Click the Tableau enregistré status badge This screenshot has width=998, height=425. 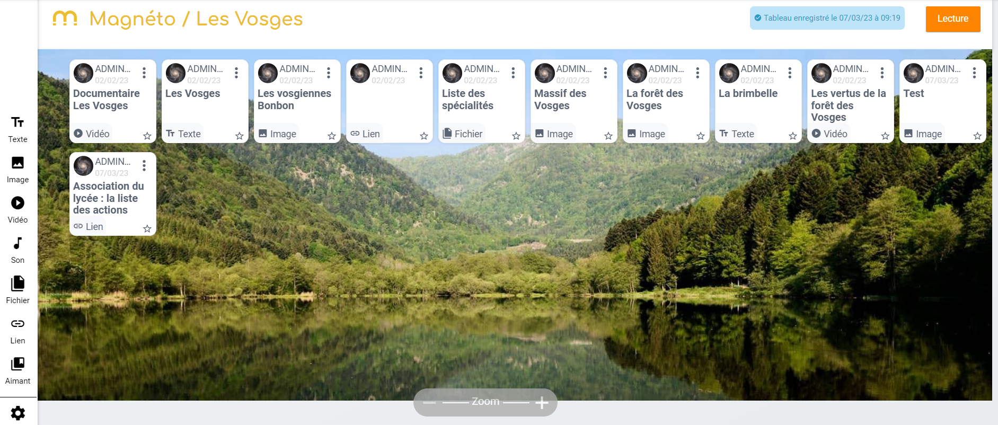pyautogui.click(x=827, y=18)
